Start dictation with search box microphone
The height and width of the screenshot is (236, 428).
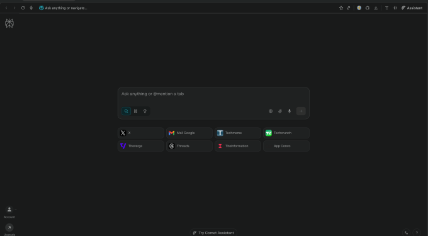tap(290, 111)
